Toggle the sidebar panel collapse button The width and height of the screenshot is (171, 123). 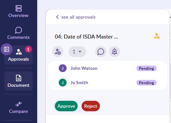(x=7, y=49)
